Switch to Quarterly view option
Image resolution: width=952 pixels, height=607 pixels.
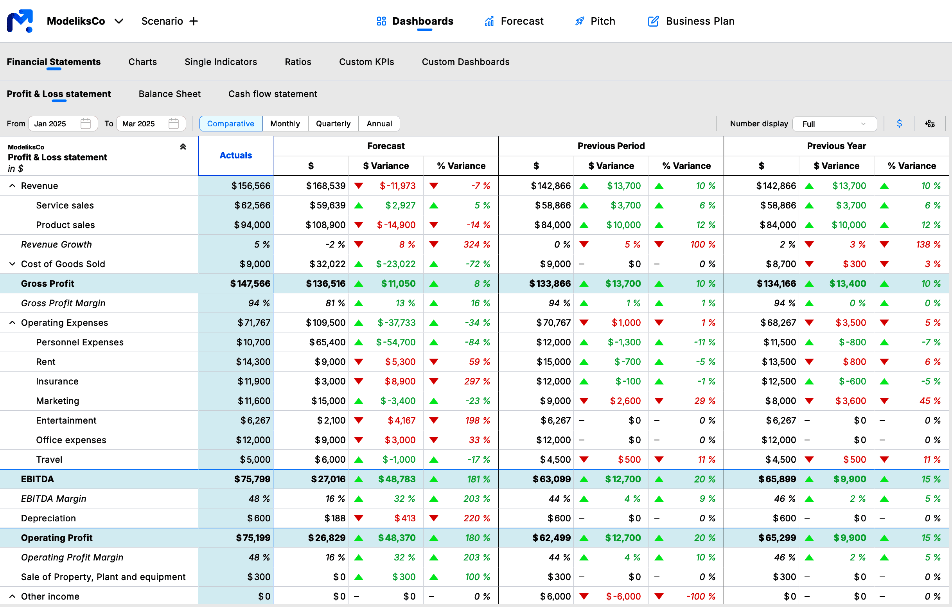(x=333, y=124)
